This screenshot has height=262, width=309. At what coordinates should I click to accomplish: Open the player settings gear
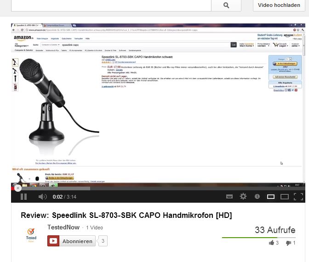(x=243, y=196)
